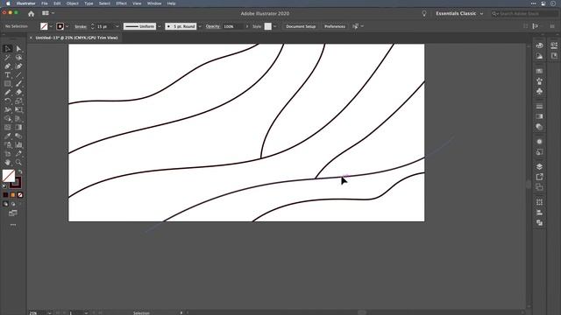Click the Fill color box in toolbar

9,175
